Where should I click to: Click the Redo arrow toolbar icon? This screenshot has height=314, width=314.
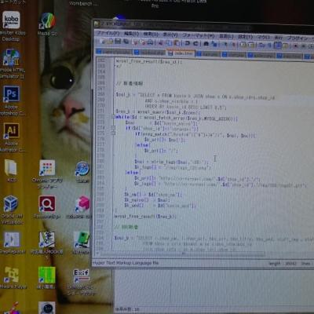tap(195, 43)
